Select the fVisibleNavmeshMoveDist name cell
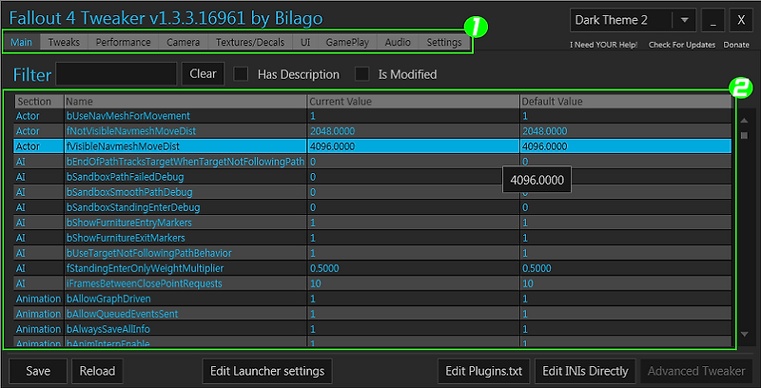 (185, 146)
